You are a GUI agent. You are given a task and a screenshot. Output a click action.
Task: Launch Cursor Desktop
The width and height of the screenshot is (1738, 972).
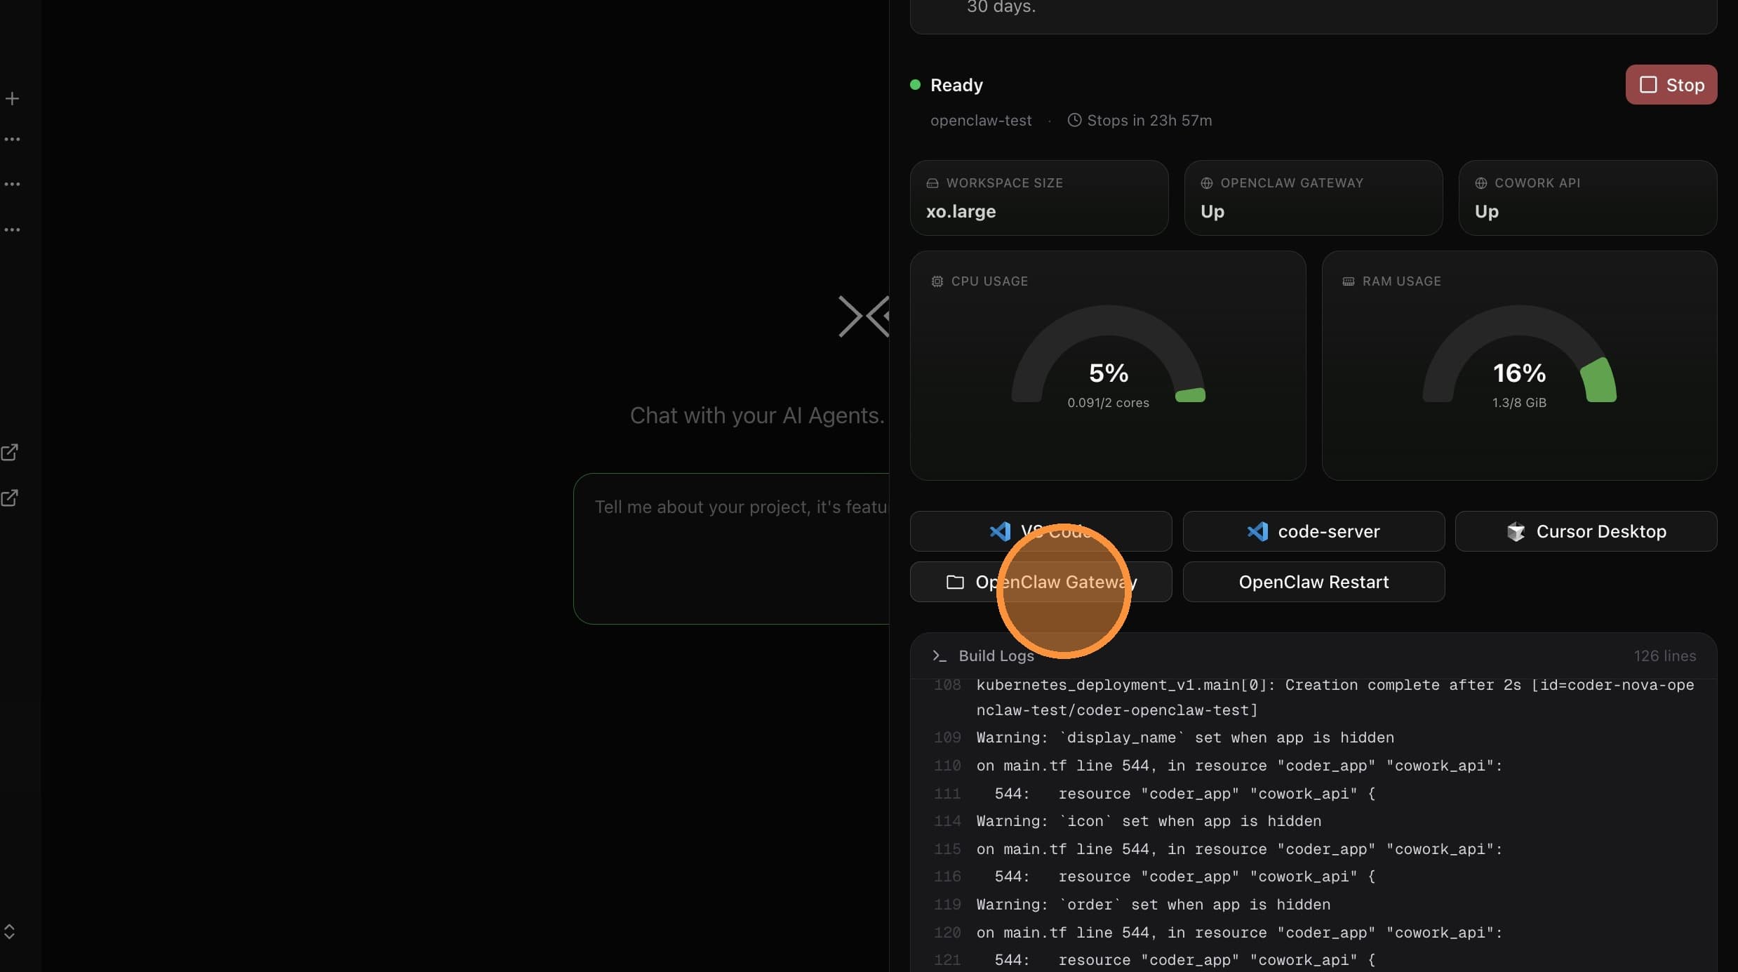(1586, 531)
